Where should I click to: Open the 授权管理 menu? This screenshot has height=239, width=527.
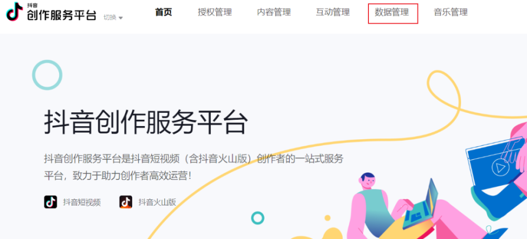[215, 13]
